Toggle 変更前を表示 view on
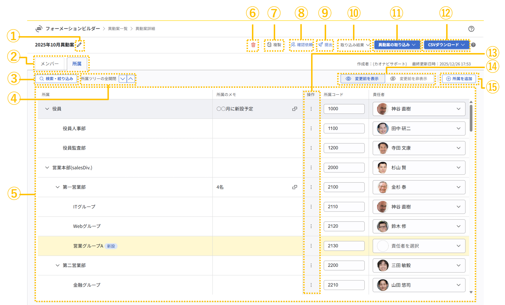The width and height of the screenshot is (505, 305). tap(363, 79)
